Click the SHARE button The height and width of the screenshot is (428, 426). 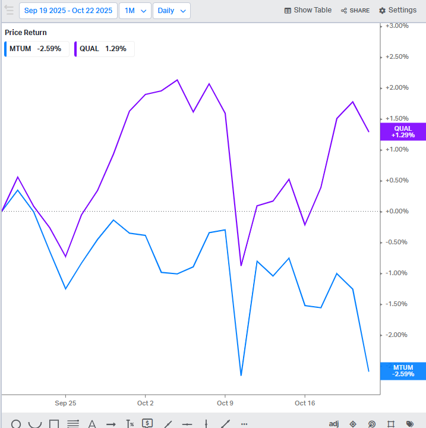[x=355, y=11]
